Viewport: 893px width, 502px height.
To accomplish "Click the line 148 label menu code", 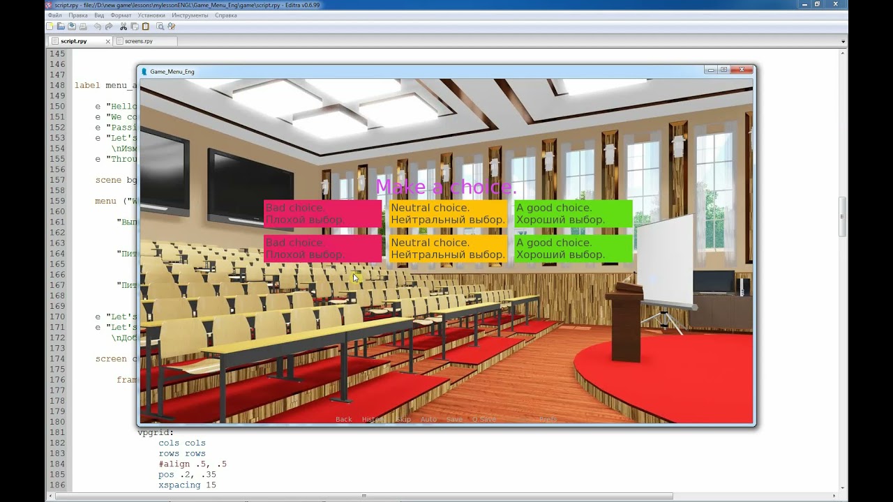I will [x=105, y=85].
